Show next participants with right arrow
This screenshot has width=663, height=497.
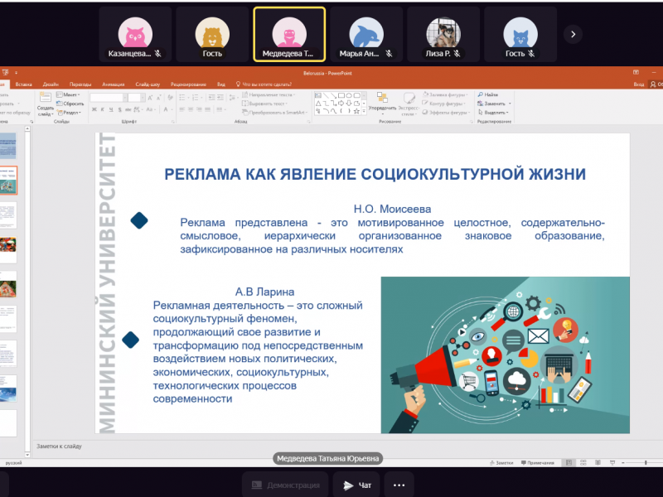[572, 34]
